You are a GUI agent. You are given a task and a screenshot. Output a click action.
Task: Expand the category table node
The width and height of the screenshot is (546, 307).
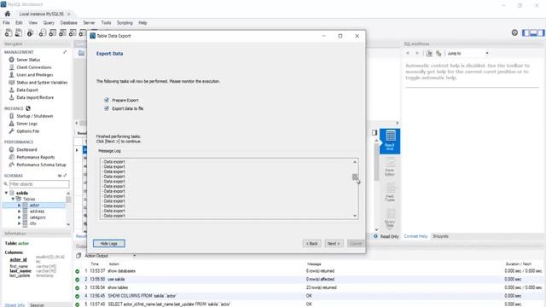(x=20, y=217)
